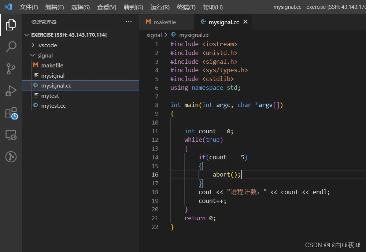Viewport: 366px width, 252px height.
Task: Place cursor on abort(); statement
Action: 226,175
